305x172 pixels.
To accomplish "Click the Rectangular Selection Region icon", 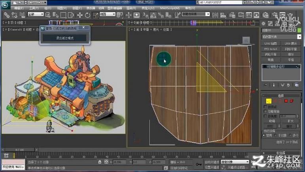I will click(63, 15).
